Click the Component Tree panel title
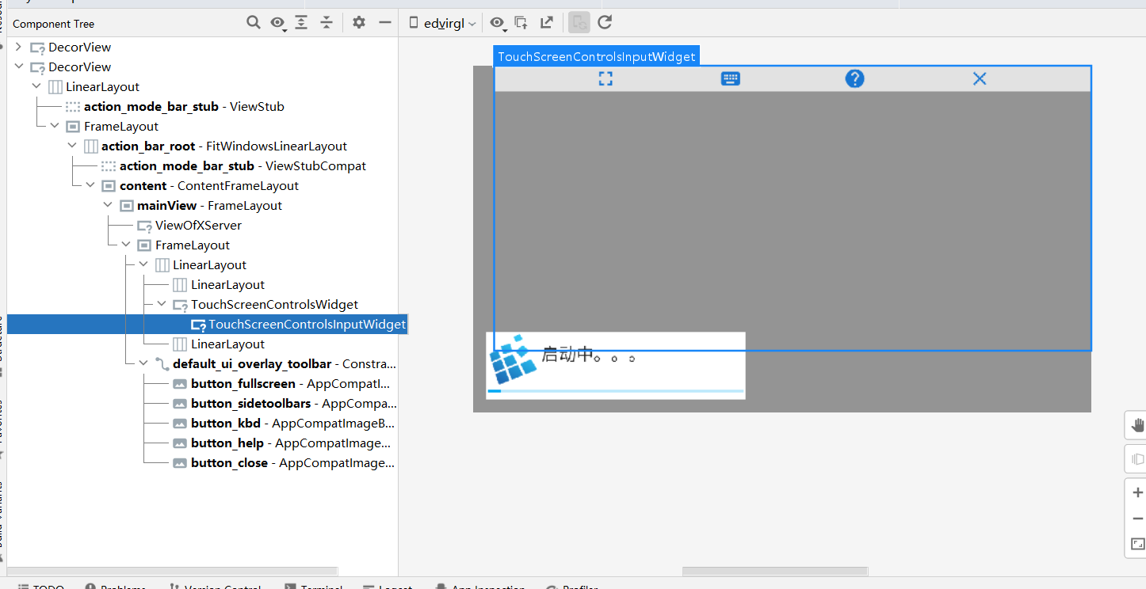The width and height of the screenshot is (1146, 589). point(54,24)
